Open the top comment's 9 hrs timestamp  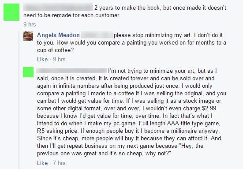(x=30, y=25)
